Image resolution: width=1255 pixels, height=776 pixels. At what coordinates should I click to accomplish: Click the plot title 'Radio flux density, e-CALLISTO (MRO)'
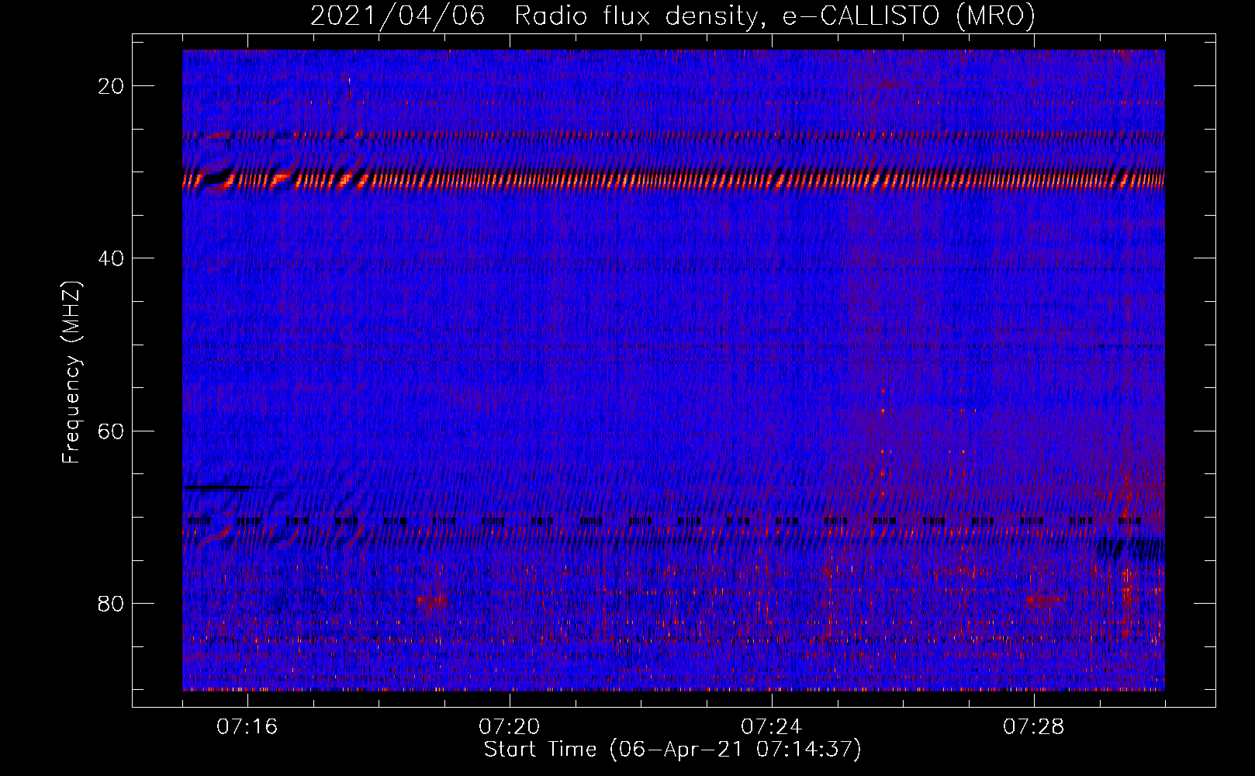[x=775, y=16]
